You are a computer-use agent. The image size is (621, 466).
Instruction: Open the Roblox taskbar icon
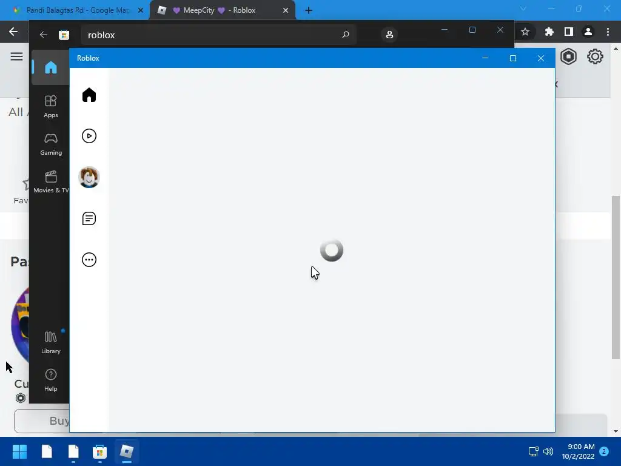coord(126,451)
